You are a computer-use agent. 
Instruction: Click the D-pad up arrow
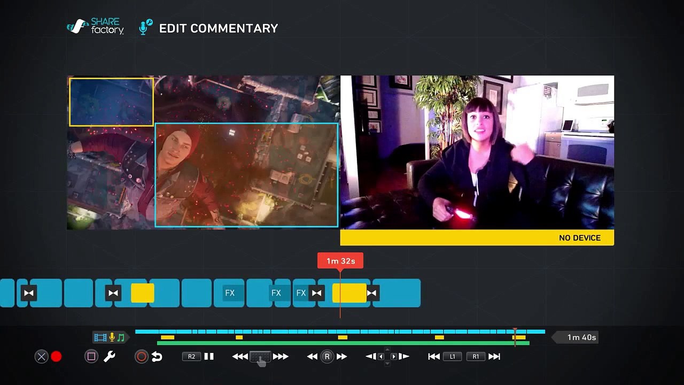[387, 350]
